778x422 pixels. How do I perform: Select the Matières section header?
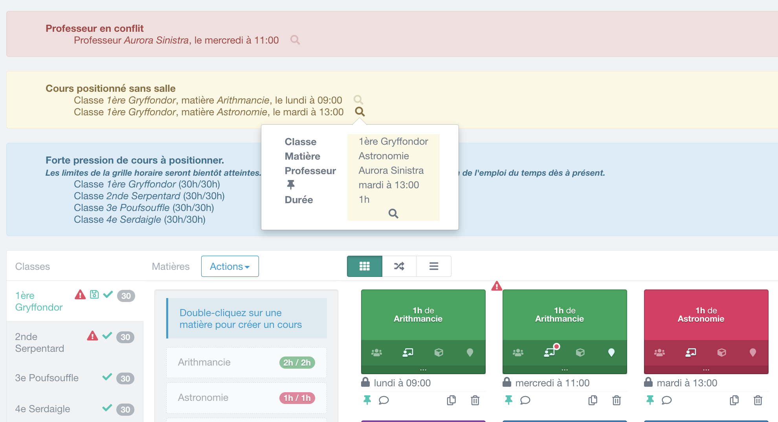click(171, 266)
